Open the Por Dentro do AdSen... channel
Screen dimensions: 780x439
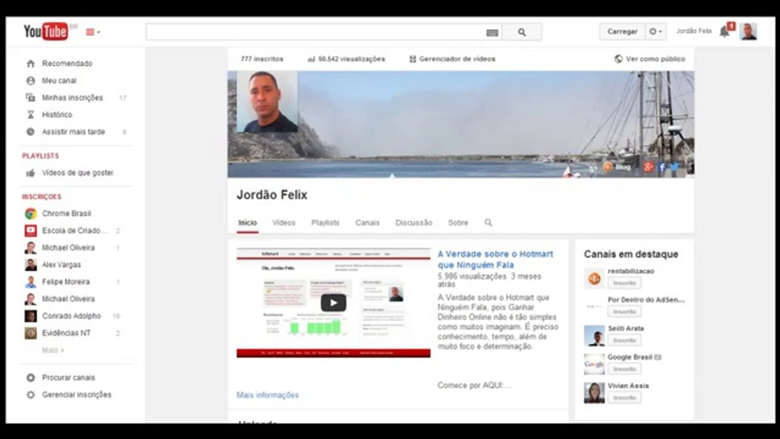[x=646, y=300]
